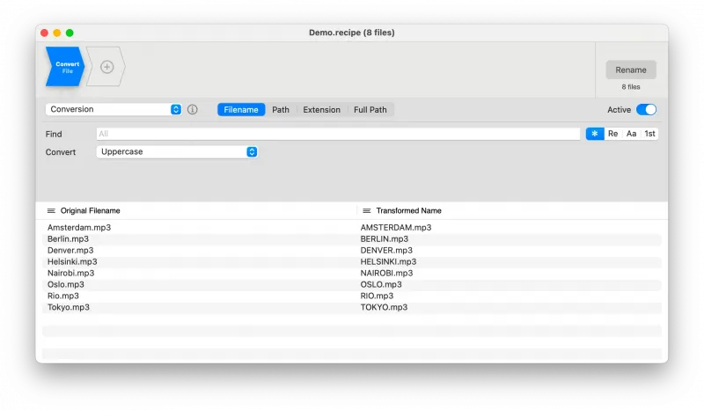Viewport: 704px width, 410px height.
Task: Click the OSLO.mp3 transformed name
Action: pos(381,284)
